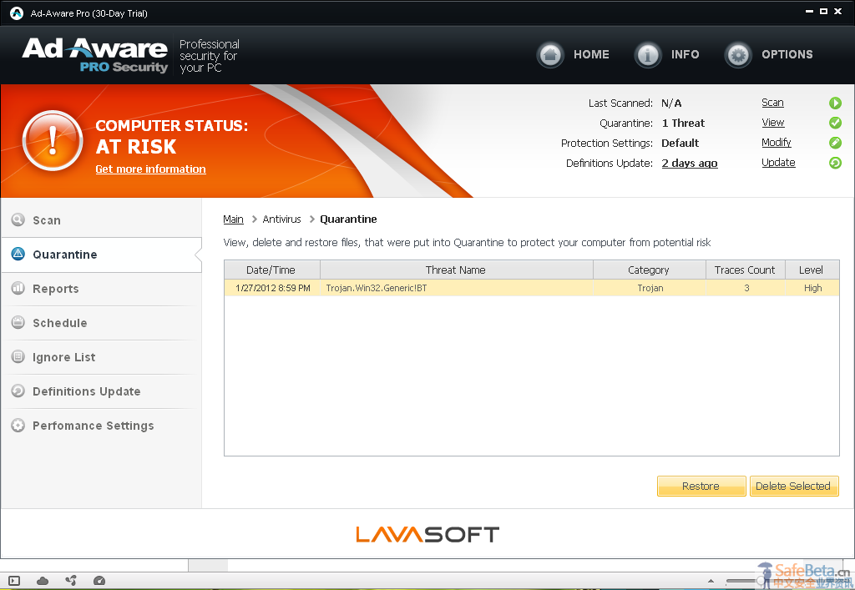855x590 pixels.
Task: Click the speedometer icon in bottom bar
Action: click(x=99, y=581)
